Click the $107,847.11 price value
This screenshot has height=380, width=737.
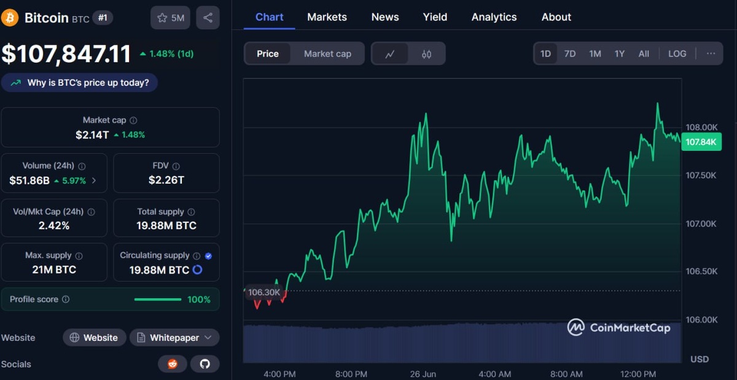click(66, 54)
